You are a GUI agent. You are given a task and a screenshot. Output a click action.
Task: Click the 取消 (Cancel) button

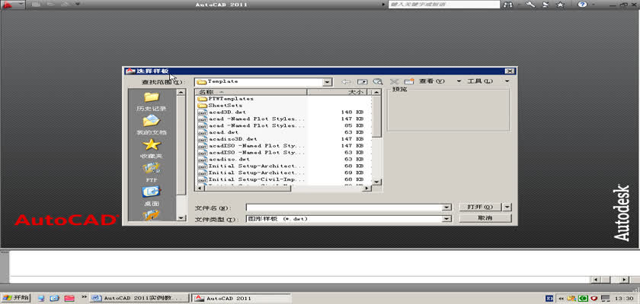pyautogui.click(x=485, y=218)
